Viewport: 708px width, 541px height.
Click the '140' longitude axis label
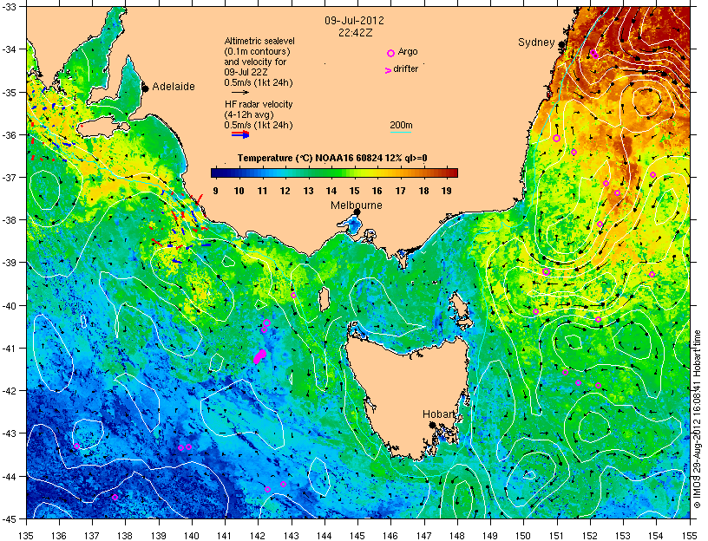pos(192,536)
